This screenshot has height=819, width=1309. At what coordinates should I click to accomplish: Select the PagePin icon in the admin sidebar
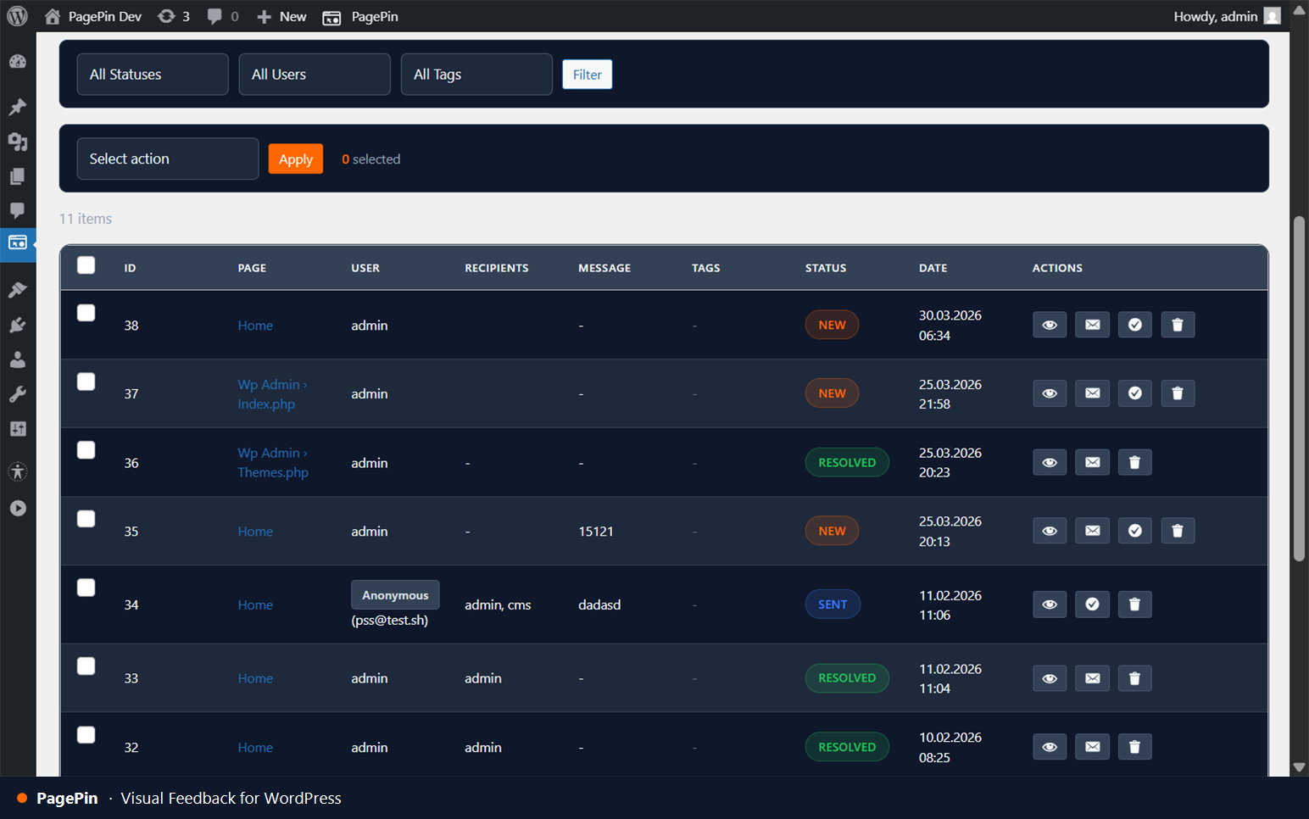click(18, 244)
